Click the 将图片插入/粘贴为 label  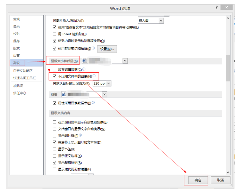(x=69, y=20)
